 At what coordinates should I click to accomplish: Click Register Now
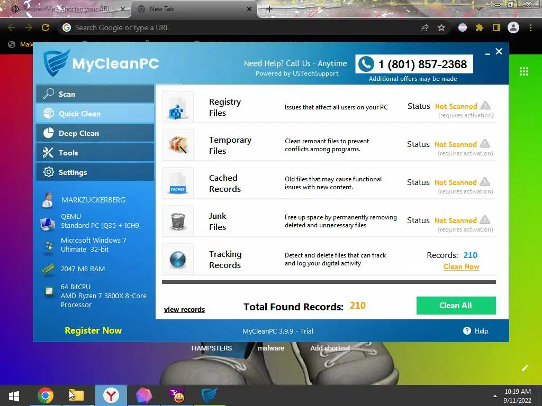pyautogui.click(x=93, y=330)
